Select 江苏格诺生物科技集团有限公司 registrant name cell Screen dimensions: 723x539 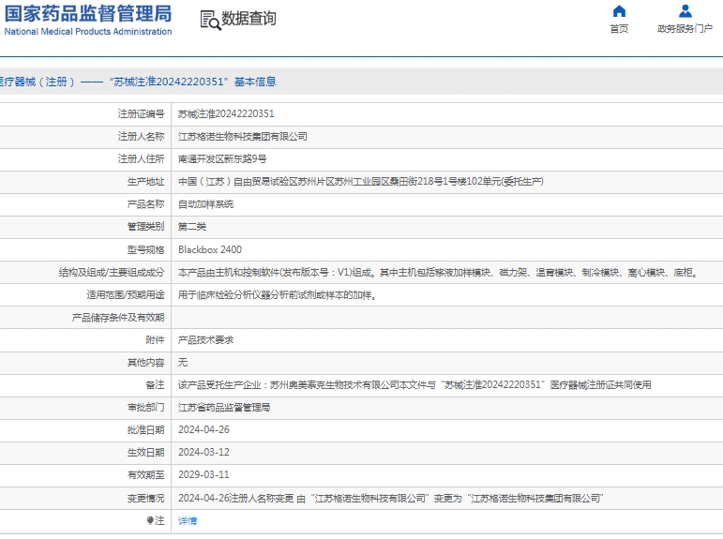(243, 137)
